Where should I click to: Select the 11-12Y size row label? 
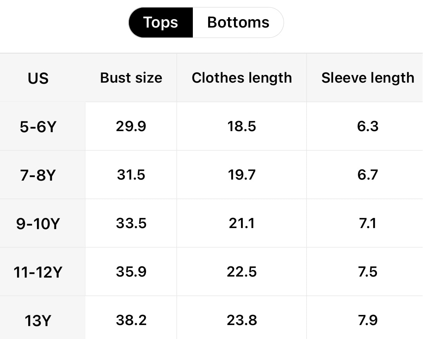(38, 272)
